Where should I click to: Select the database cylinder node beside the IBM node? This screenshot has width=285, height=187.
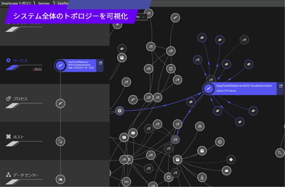[x=169, y=177]
